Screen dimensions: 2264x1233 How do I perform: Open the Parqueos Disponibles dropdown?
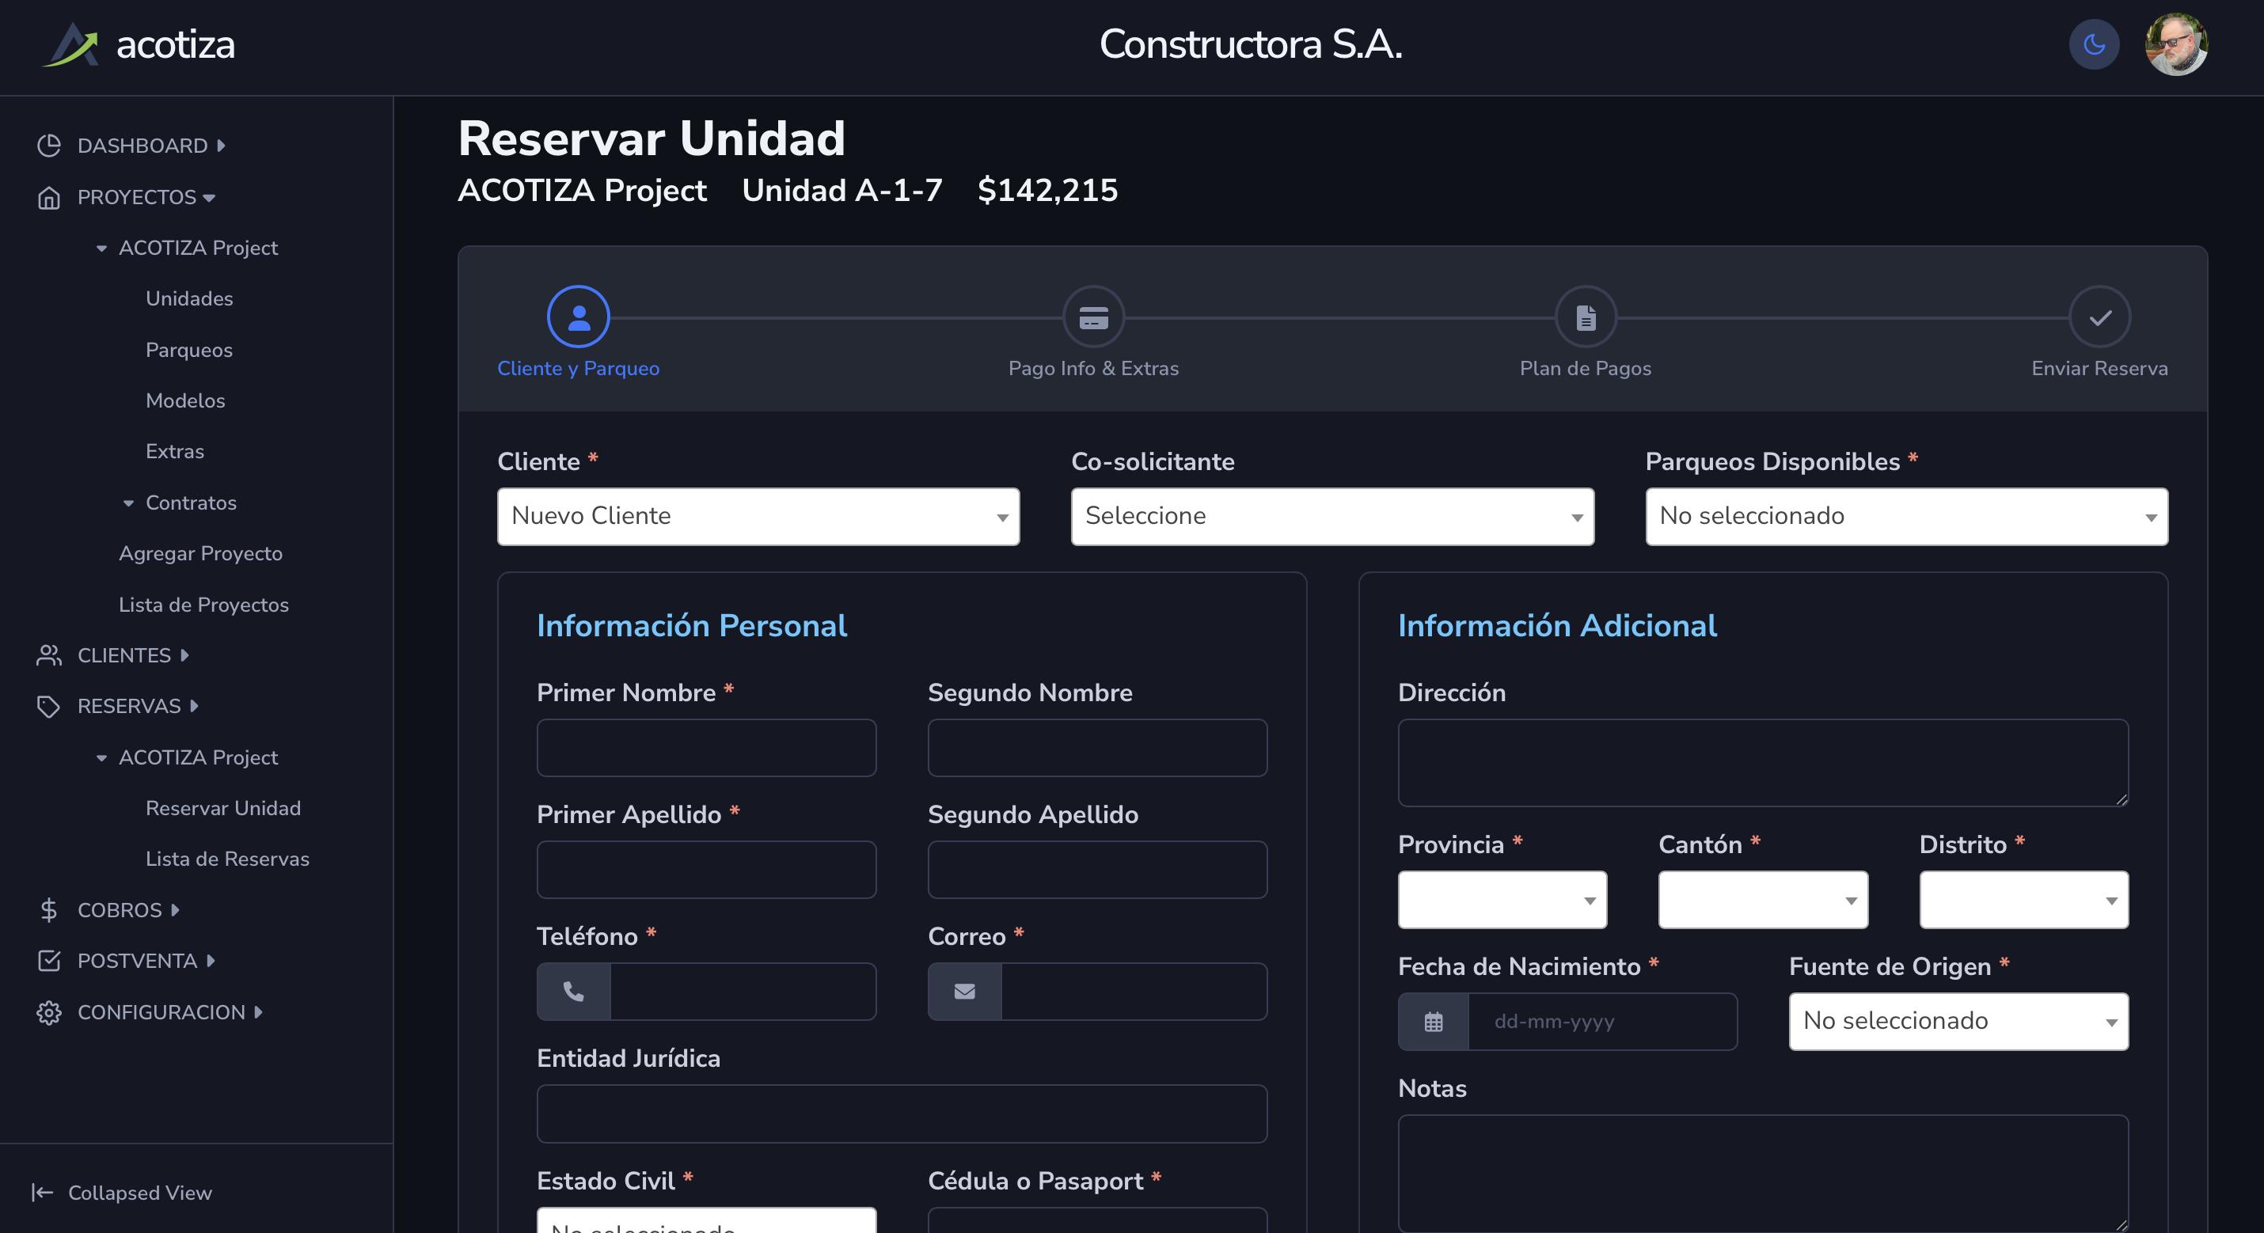(1905, 517)
